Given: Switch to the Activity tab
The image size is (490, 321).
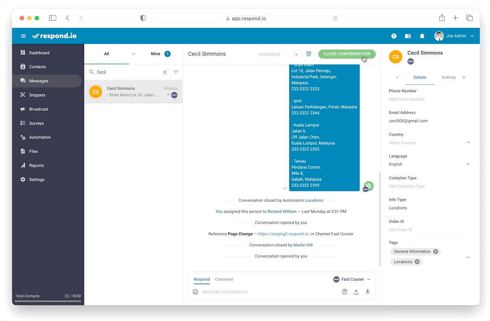Looking at the screenshot, I should (449, 78).
